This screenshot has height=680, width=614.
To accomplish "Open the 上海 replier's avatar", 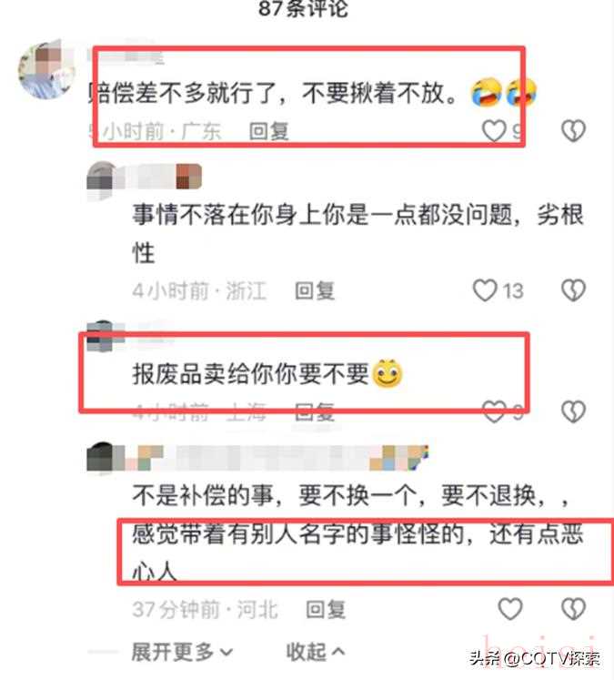I will coord(101,335).
